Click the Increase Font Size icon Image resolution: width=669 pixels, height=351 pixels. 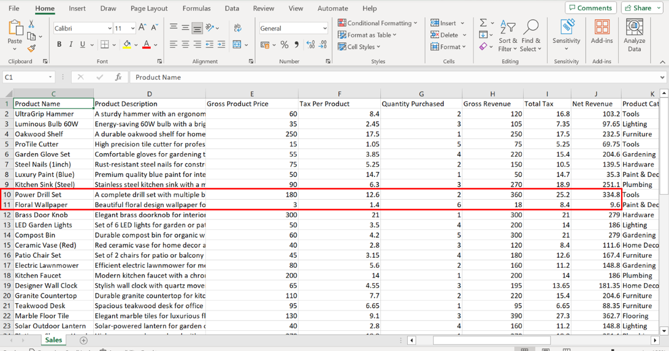click(142, 28)
